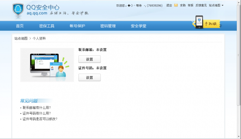Click 个人资料 in the breadcrumb
The width and height of the screenshot is (241, 139).
click(39, 39)
